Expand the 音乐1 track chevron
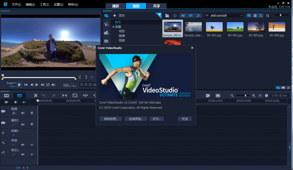This screenshot has width=293, height=170. [32, 154]
